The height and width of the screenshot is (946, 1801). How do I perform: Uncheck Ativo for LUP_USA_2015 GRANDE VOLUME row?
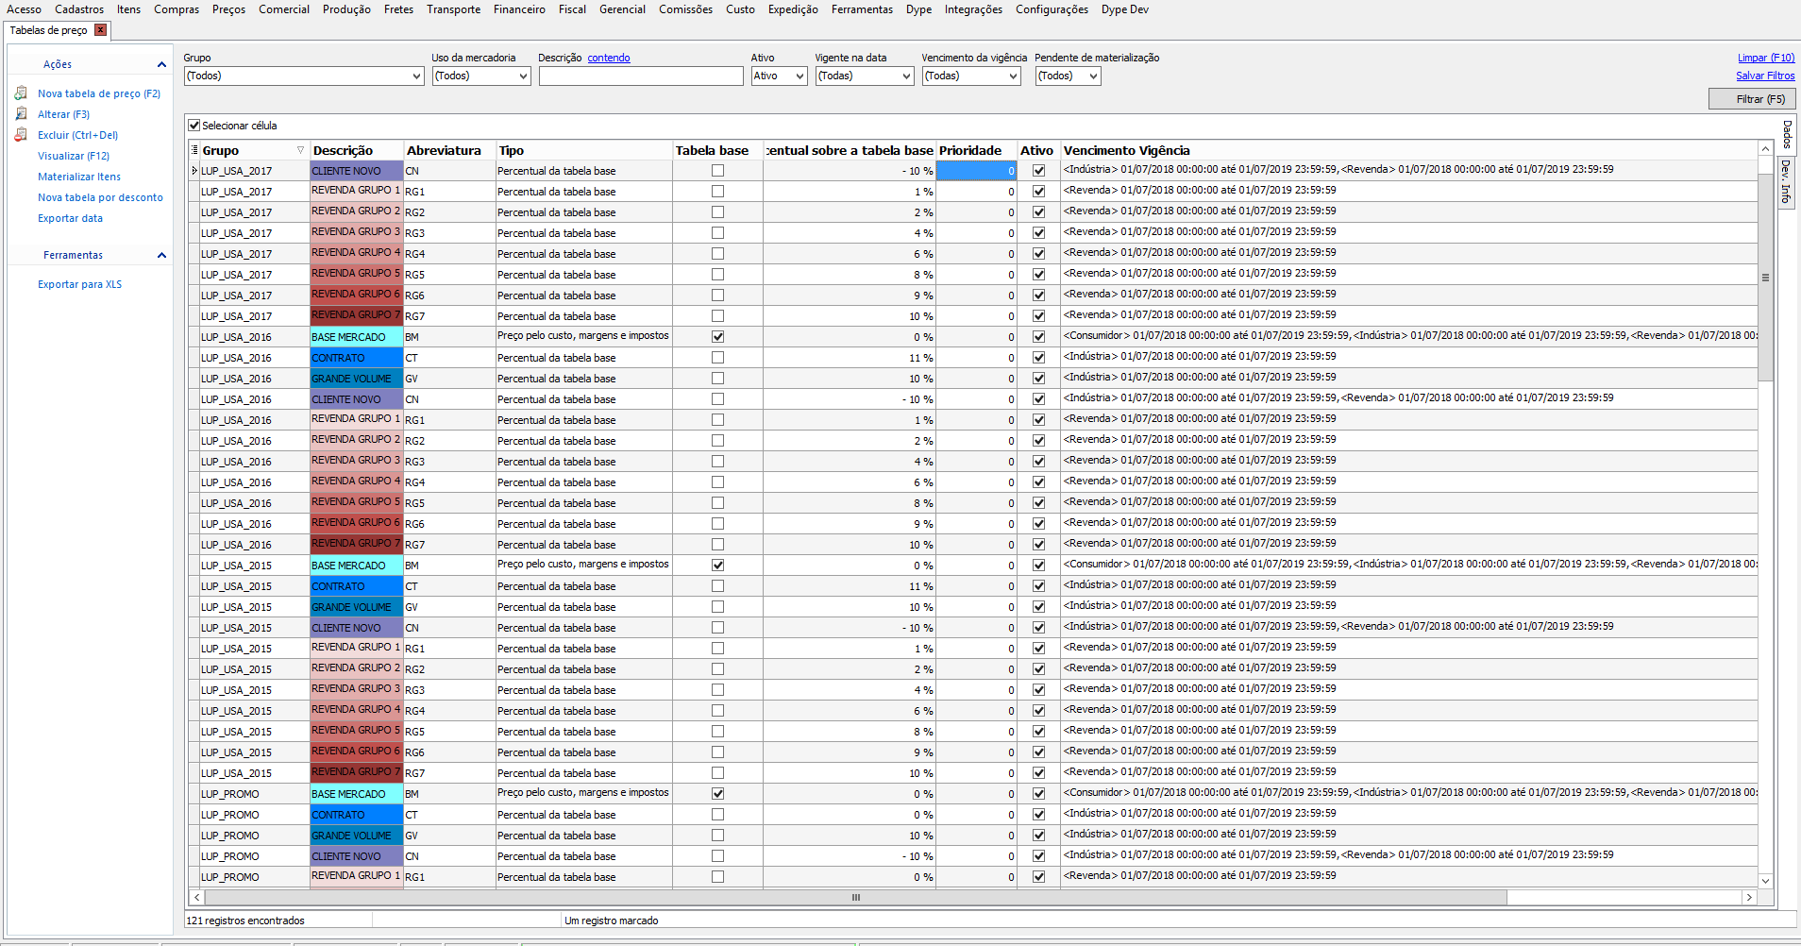(x=1038, y=607)
